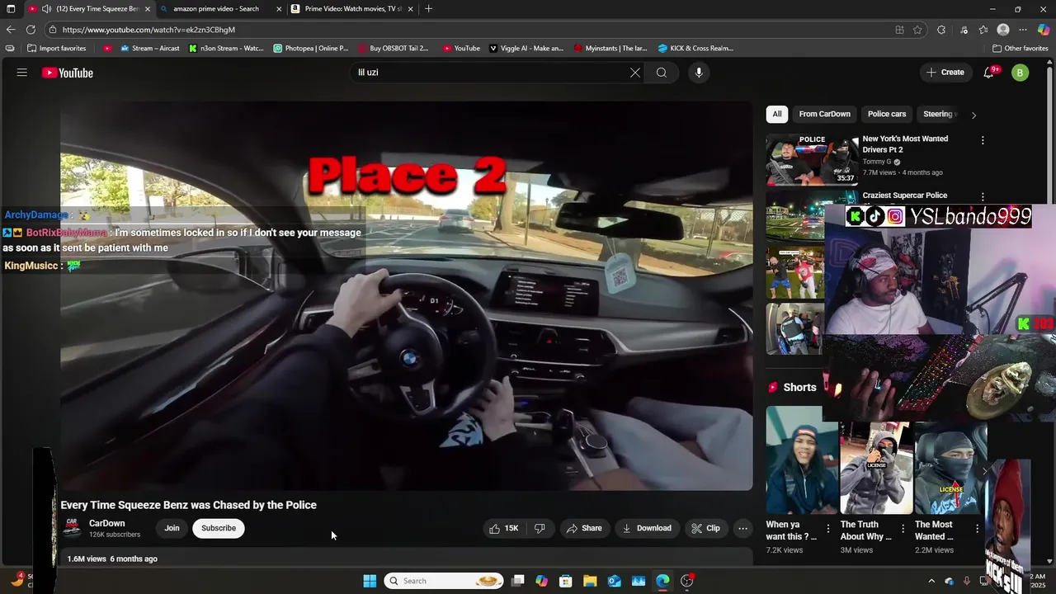The height and width of the screenshot is (594, 1056).
Task: Select the 'Steering' filter chip
Action: point(938,114)
